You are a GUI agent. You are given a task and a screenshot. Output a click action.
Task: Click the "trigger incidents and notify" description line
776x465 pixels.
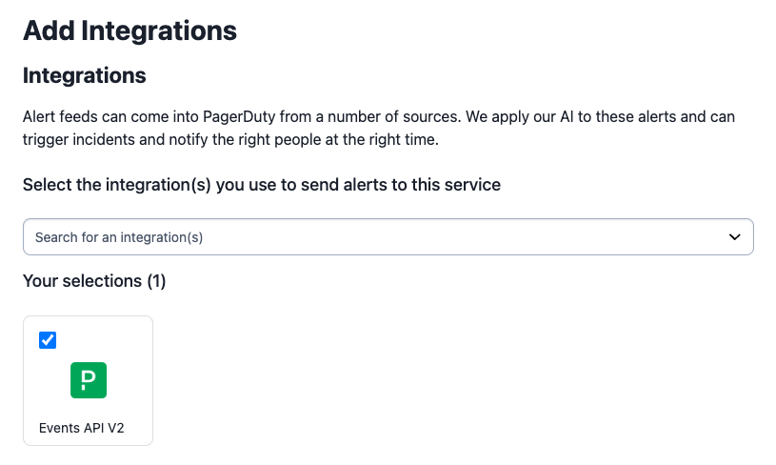[x=124, y=140]
